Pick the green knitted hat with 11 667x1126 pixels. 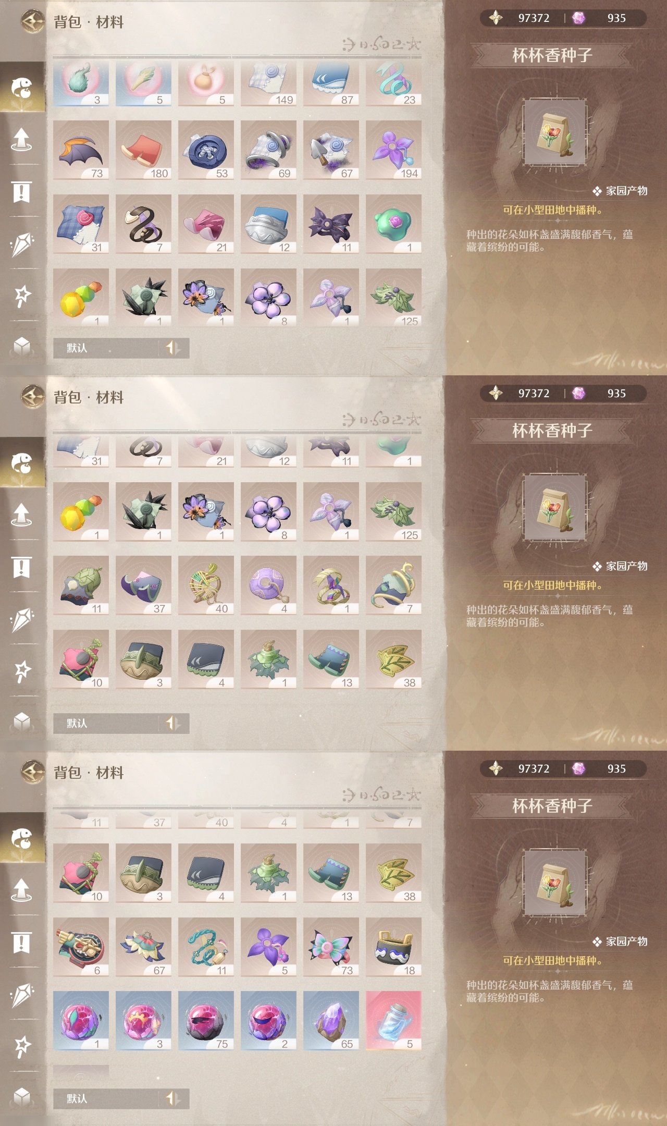point(81,585)
